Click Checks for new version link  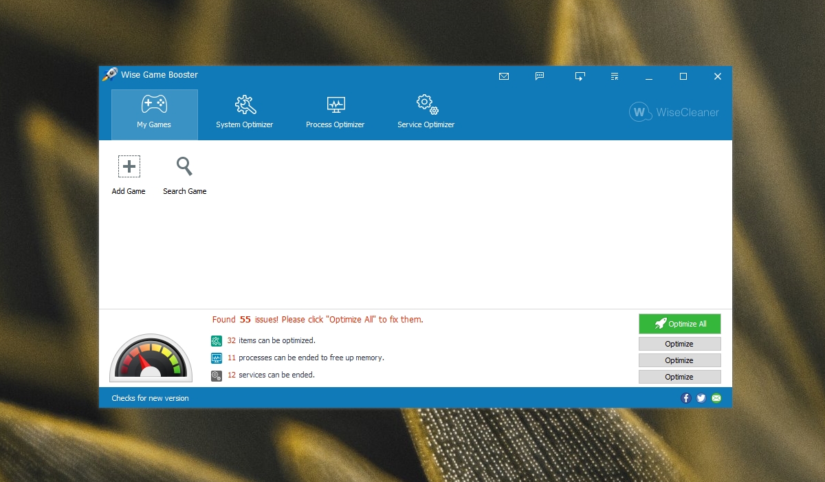pos(150,398)
